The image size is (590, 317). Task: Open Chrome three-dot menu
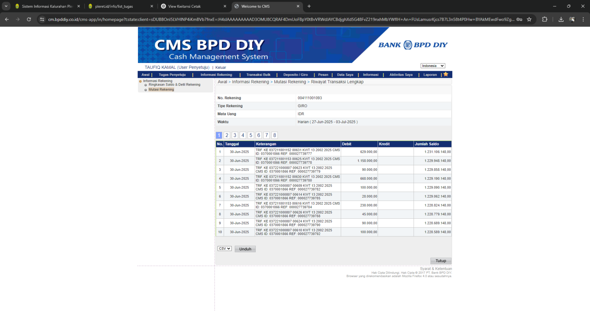pyautogui.click(x=583, y=19)
